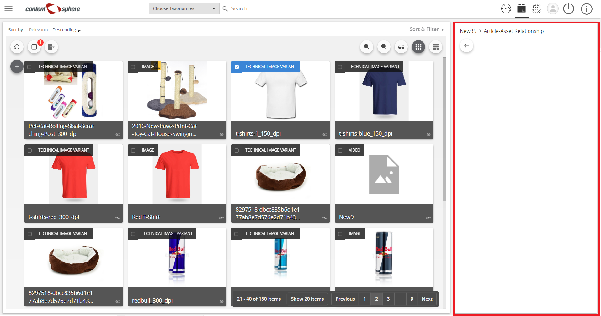Viewport: 601px width, 316px height.
Task: Click Article-Asset Relationship breadcrumb
Action: coord(513,31)
